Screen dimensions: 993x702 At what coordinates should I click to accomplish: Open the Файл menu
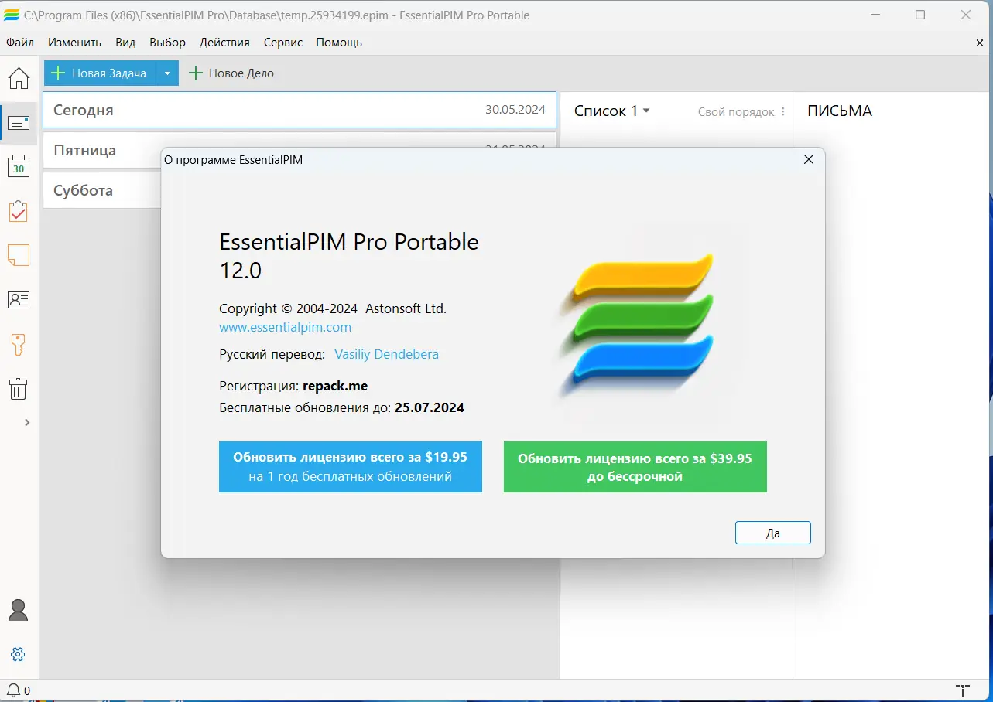(x=20, y=43)
